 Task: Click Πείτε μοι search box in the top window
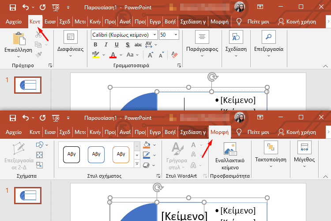pyautogui.click(x=253, y=22)
